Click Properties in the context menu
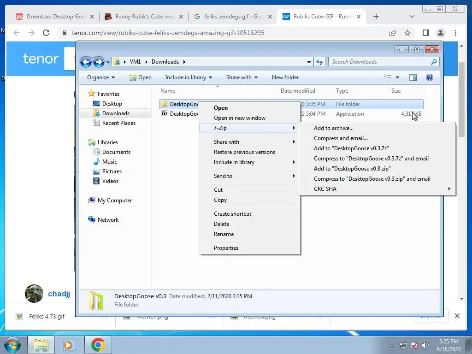472x354 pixels. coord(250,248)
